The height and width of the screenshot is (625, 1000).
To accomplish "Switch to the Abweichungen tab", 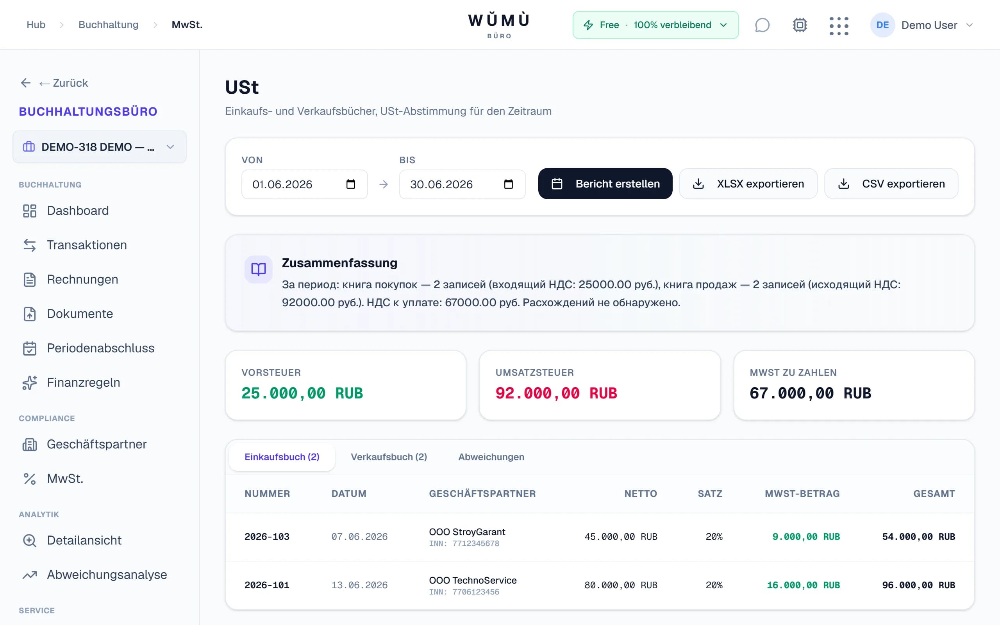I will coord(491,457).
